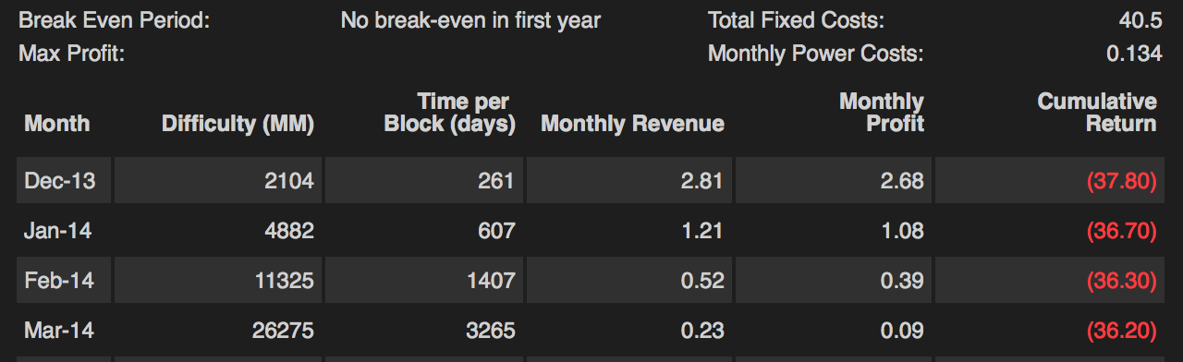
Task: Click Monthly Power Costs value 0.134
Action: click(x=1134, y=54)
